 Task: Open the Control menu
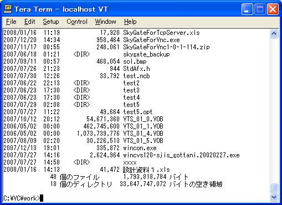coord(77,22)
